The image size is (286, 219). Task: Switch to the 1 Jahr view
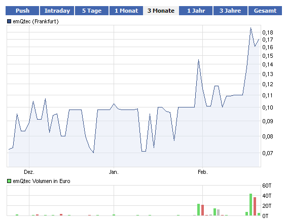pos(196,11)
